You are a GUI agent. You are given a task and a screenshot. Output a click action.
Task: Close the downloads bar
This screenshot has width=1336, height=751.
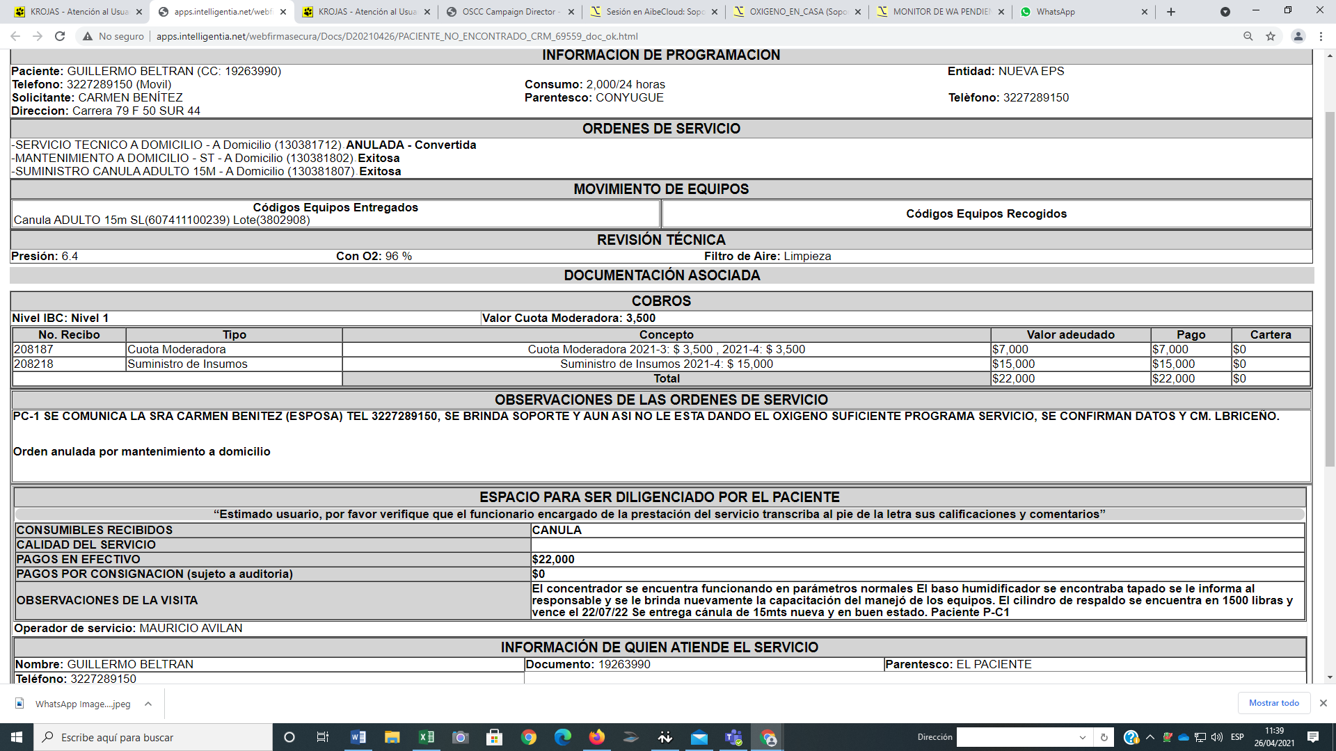click(x=1323, y=703)
